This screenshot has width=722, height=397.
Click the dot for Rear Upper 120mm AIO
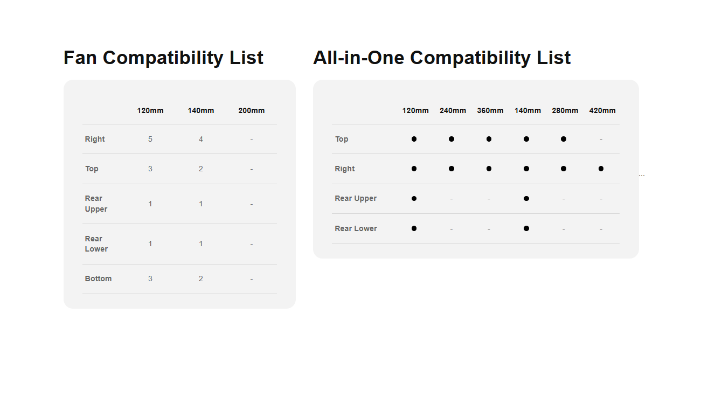click(414, 198)
